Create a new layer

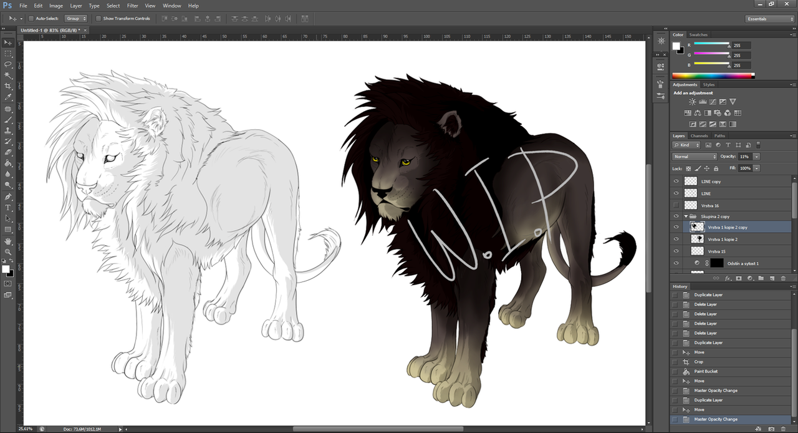tap(772, 278)
